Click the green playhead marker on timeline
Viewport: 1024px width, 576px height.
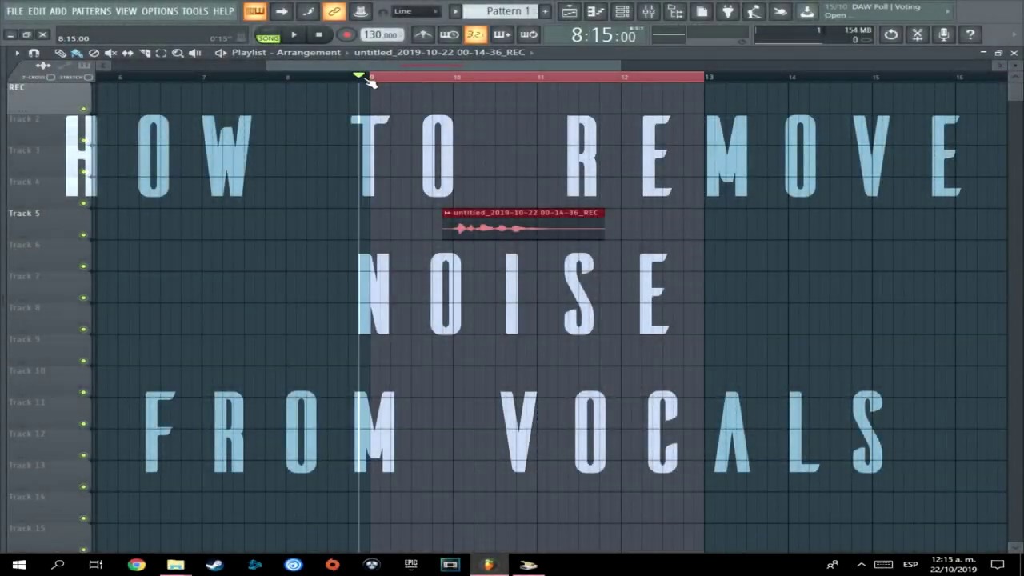[x=358, y=75]
